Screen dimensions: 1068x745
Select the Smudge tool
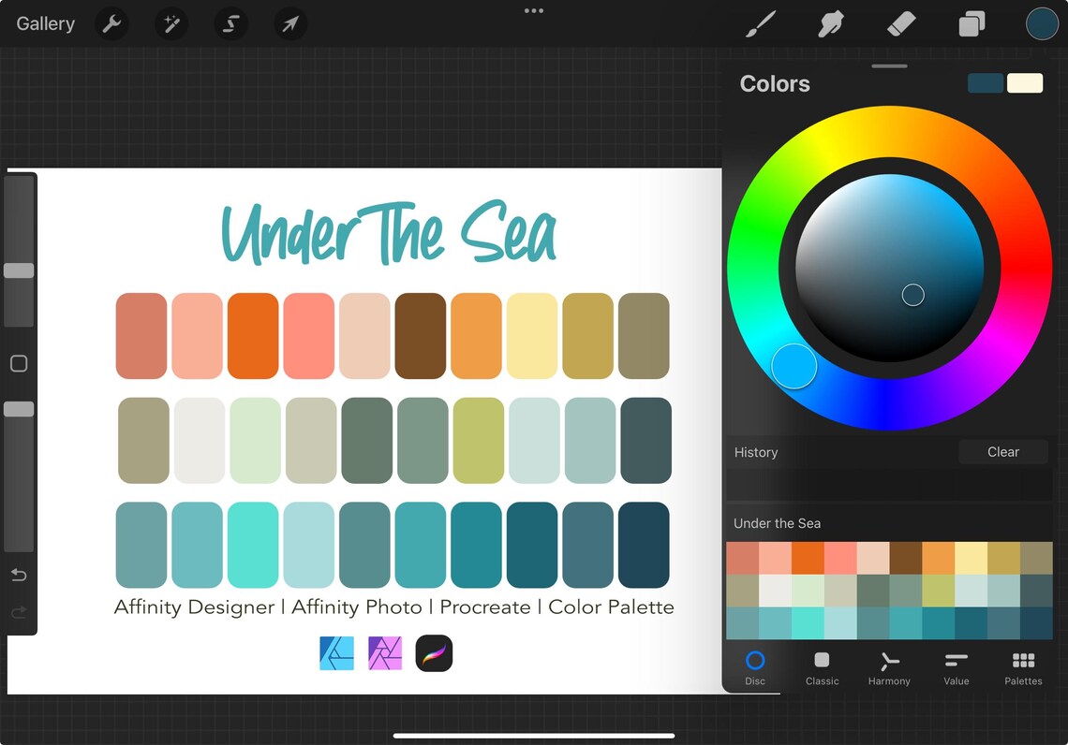831,23
